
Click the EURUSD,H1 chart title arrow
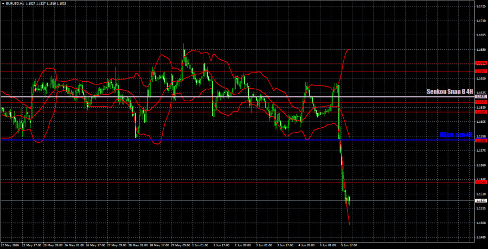pos(3,3)
